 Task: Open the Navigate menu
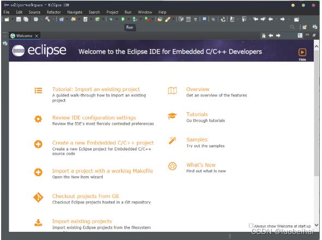75,12
